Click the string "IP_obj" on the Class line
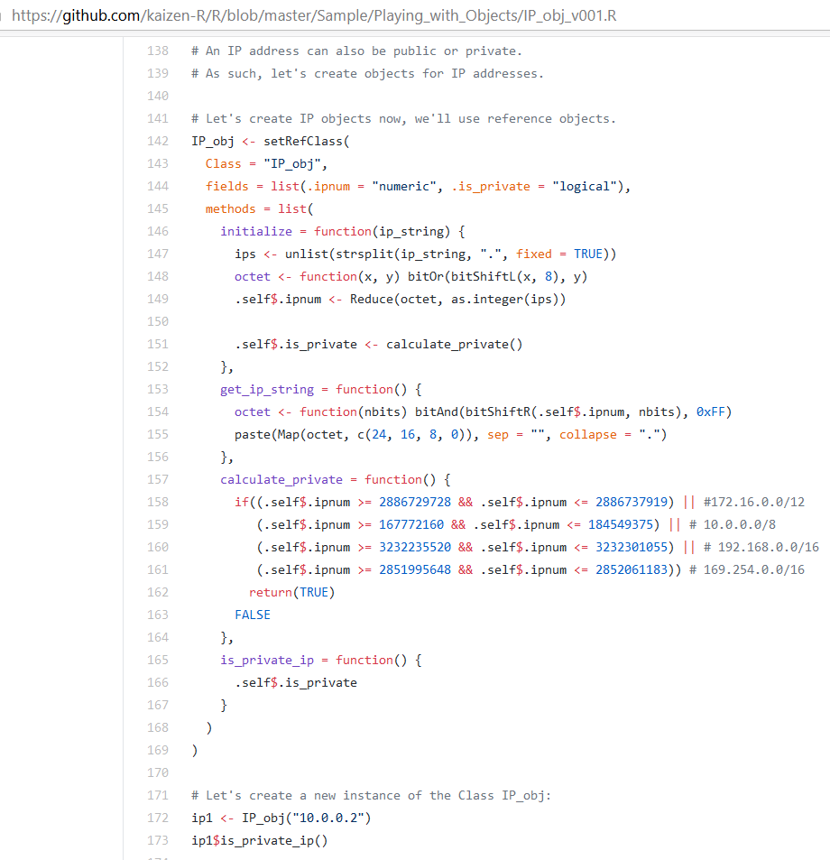Screen dimensions: 830x860 (291, 163)
